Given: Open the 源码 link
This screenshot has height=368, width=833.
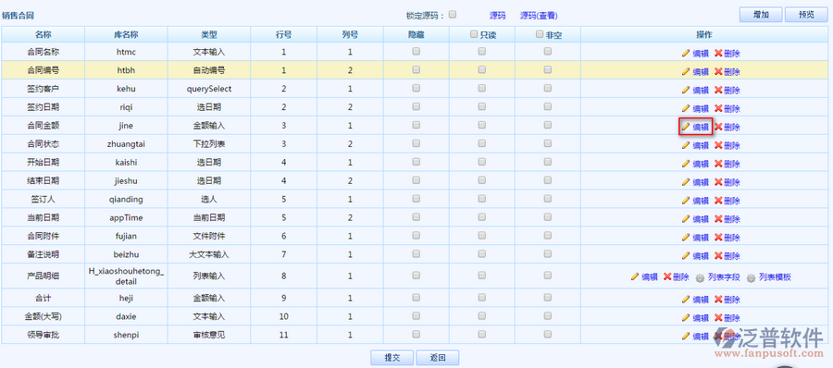Looking at the screenshot, I should click(x=497, y=16).
